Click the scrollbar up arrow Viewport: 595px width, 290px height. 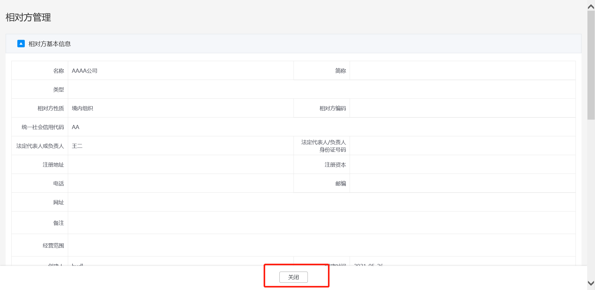point(591,7)
